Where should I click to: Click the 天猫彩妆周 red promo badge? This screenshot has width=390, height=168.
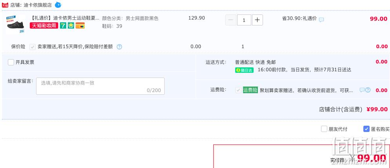coord(44,25)
